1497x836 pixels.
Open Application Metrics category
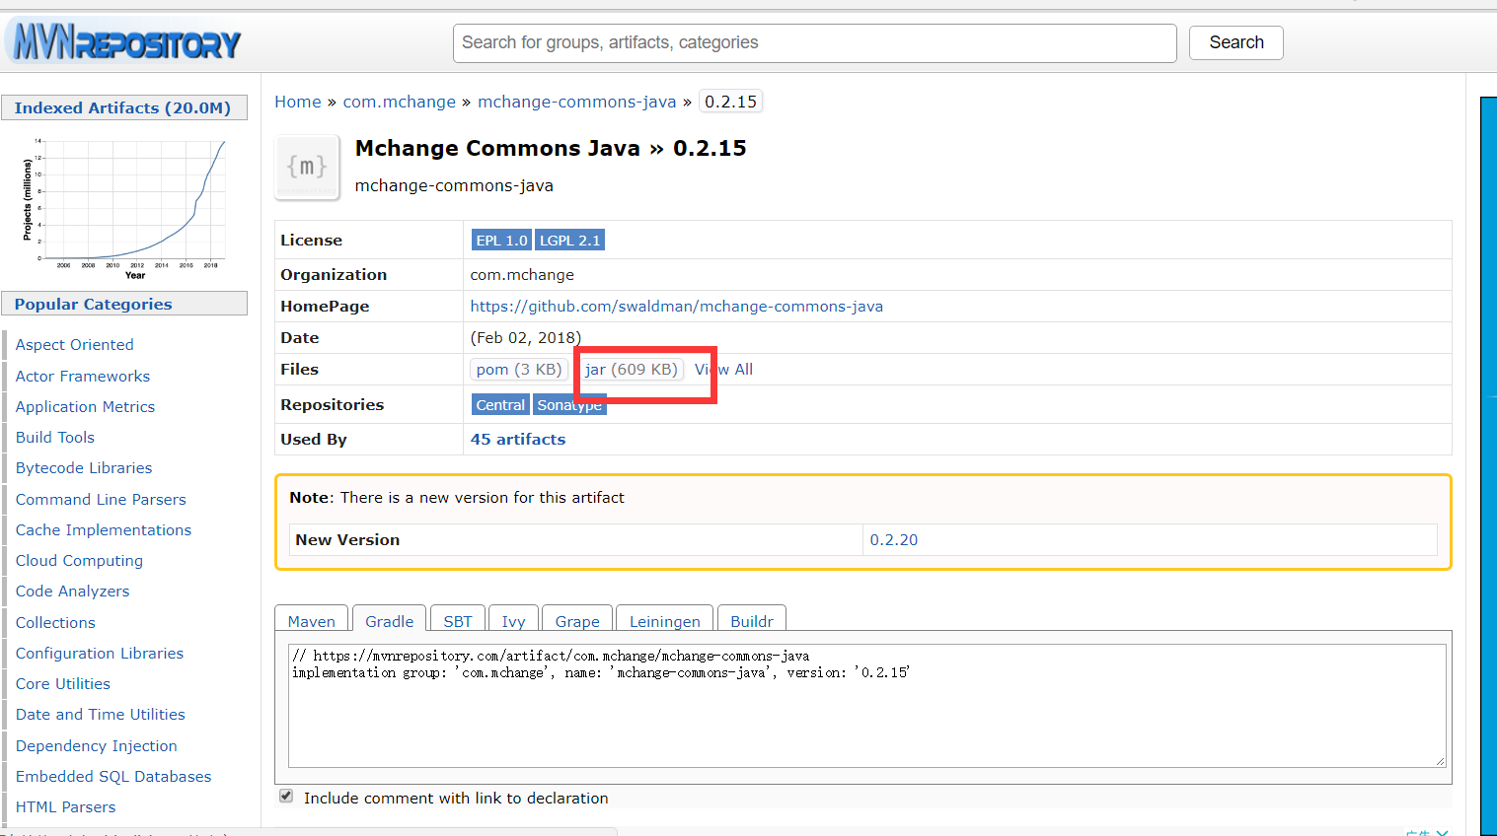tap(86, 407)
